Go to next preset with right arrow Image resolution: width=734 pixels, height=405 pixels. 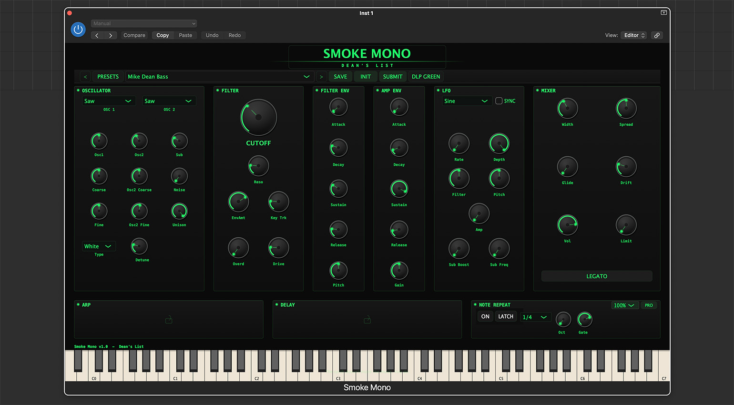(x=321, y=77)
